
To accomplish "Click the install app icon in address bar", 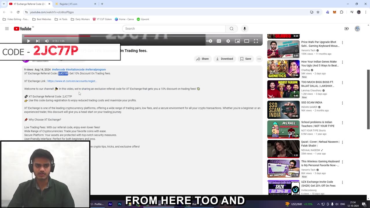I will [x=312, y=12].
